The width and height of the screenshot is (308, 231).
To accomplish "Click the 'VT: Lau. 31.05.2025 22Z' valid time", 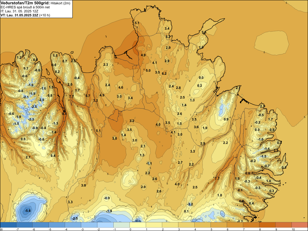I will [19, 15].
